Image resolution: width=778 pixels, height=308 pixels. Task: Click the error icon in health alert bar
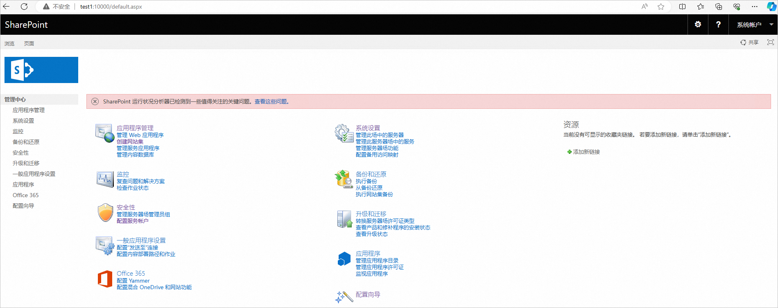pyautogui.click(x=95, y=101)
